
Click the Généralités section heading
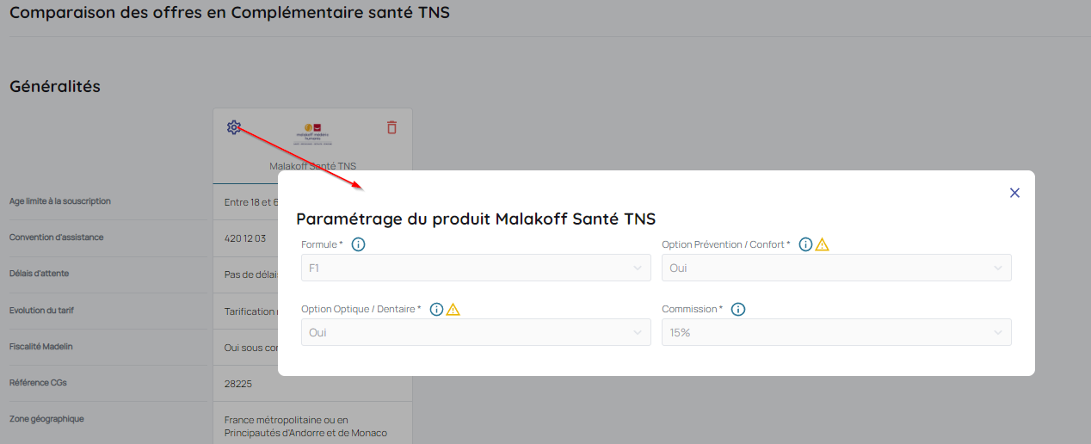click(x=55, y=87)
